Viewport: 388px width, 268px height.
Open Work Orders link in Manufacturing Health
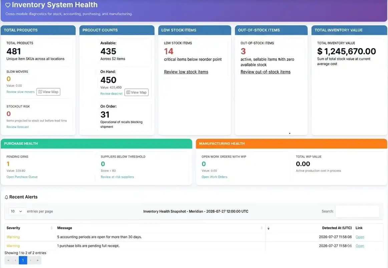pyautogui.click(x=214, y=177)
